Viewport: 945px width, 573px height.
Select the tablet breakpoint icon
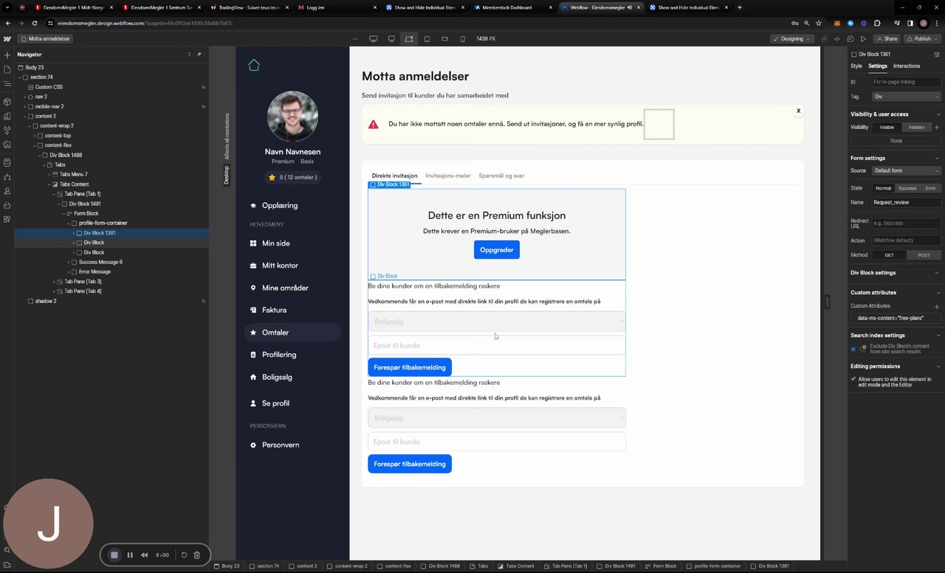427,38
